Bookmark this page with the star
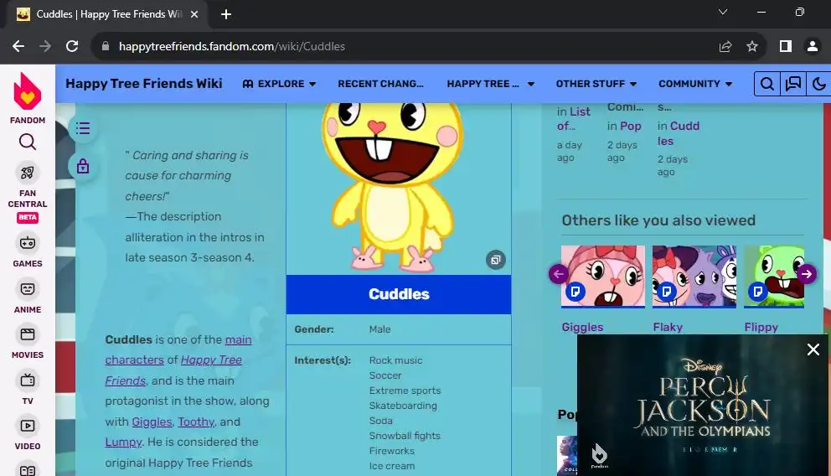This screenshot has height=476, width=831. [x=752, y=47]
